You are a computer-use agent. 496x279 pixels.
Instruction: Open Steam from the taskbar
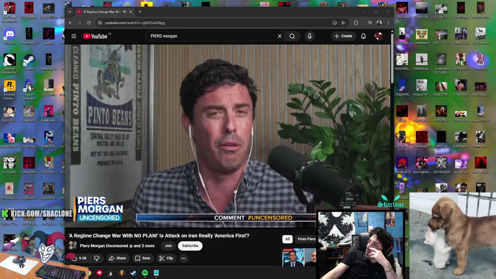point(133,273)
